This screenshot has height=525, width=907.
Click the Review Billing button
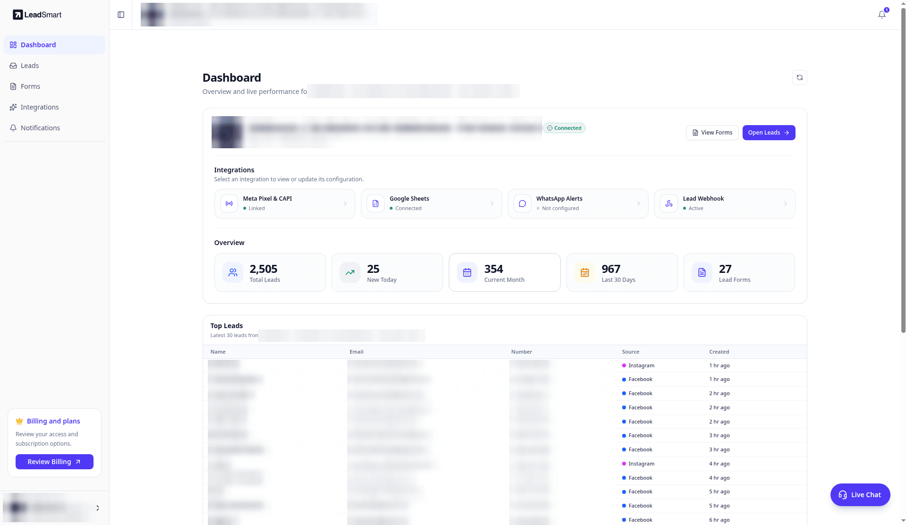54,462
